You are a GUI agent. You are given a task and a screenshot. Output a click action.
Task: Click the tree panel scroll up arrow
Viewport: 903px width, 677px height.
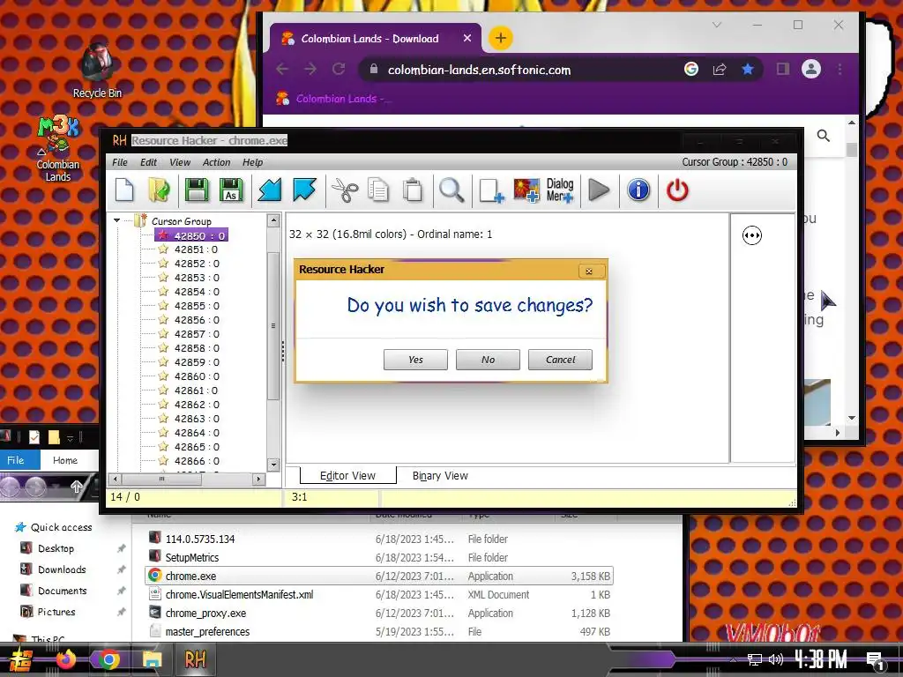point(273,219)
